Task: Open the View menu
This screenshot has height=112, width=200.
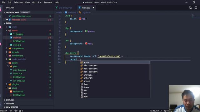Action: point(27,2)
